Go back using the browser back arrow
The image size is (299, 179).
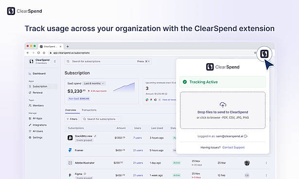(x=28, y=53)
